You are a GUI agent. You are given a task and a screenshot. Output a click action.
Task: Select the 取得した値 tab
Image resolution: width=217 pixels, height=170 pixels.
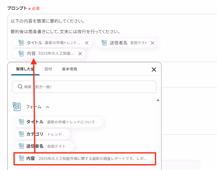click(25, 69)
